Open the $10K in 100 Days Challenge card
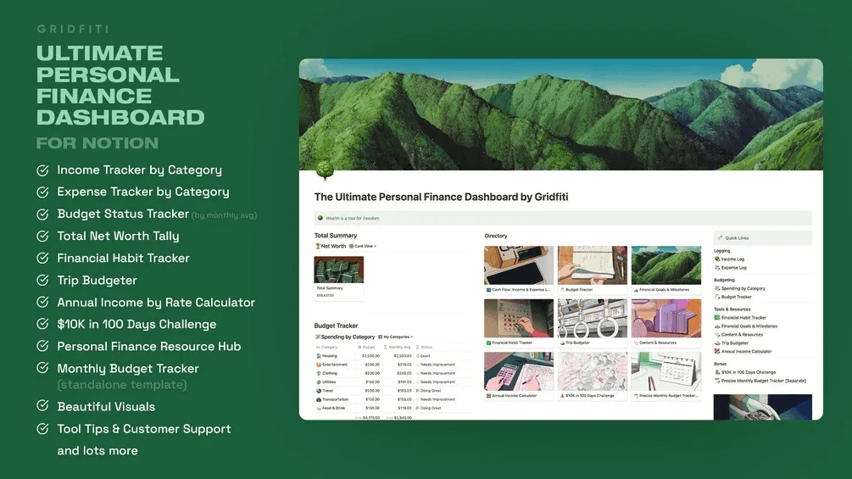Screen dimensions: 852x479 (593, 376)
